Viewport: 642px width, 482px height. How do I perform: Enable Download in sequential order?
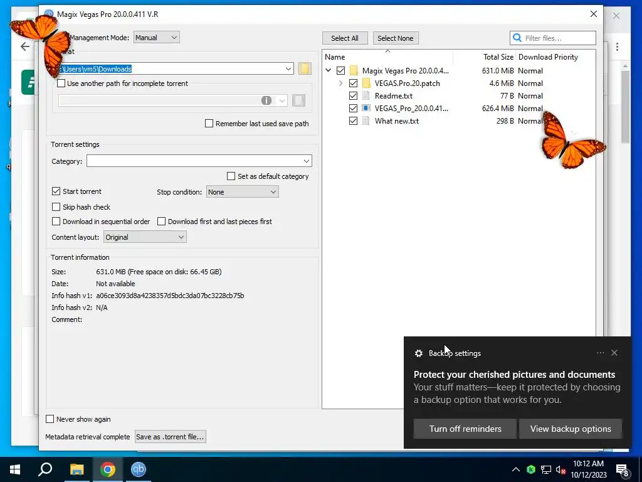56,222
